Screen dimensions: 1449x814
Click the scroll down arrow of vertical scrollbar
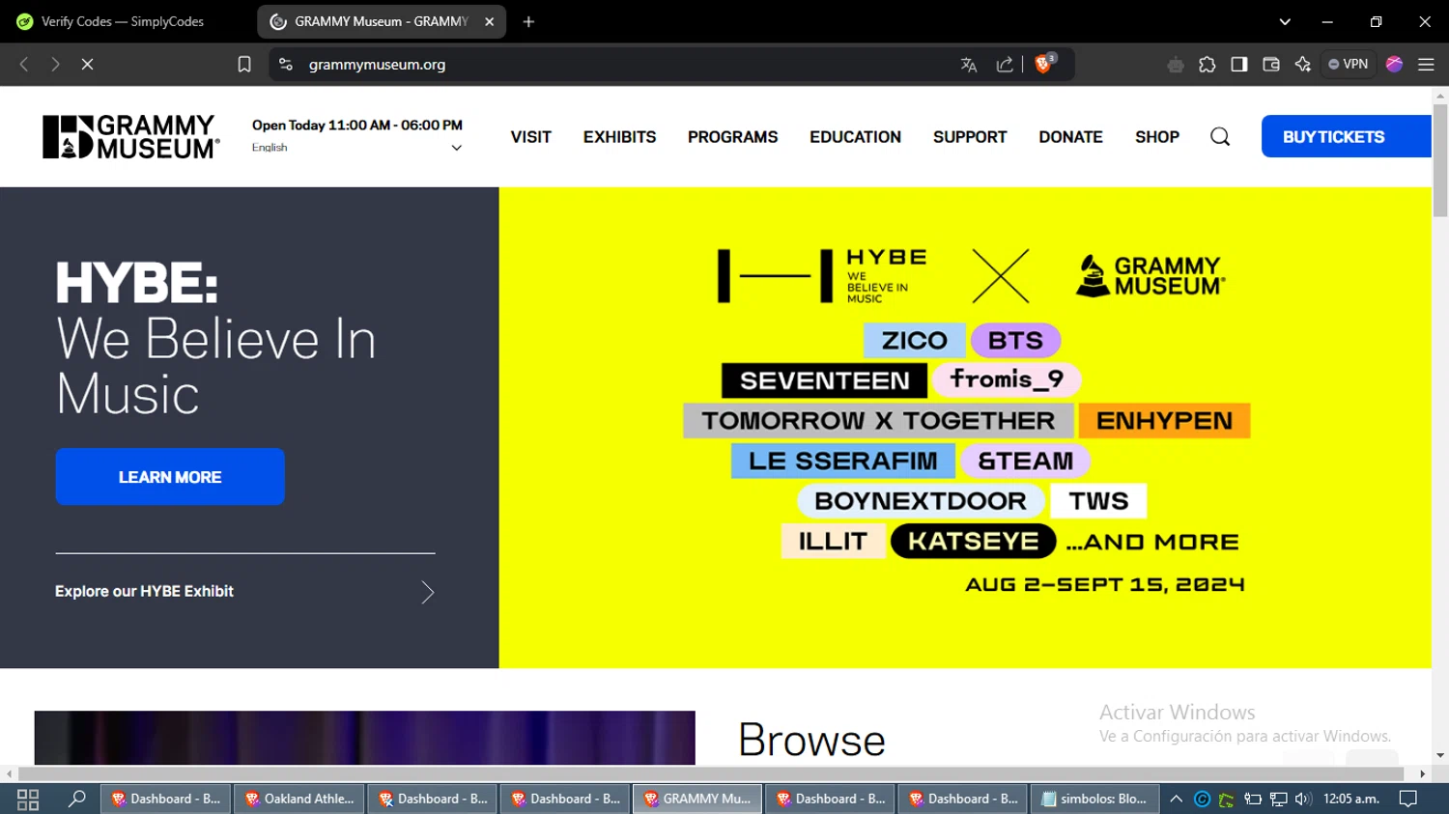(x=1440, y=756)
